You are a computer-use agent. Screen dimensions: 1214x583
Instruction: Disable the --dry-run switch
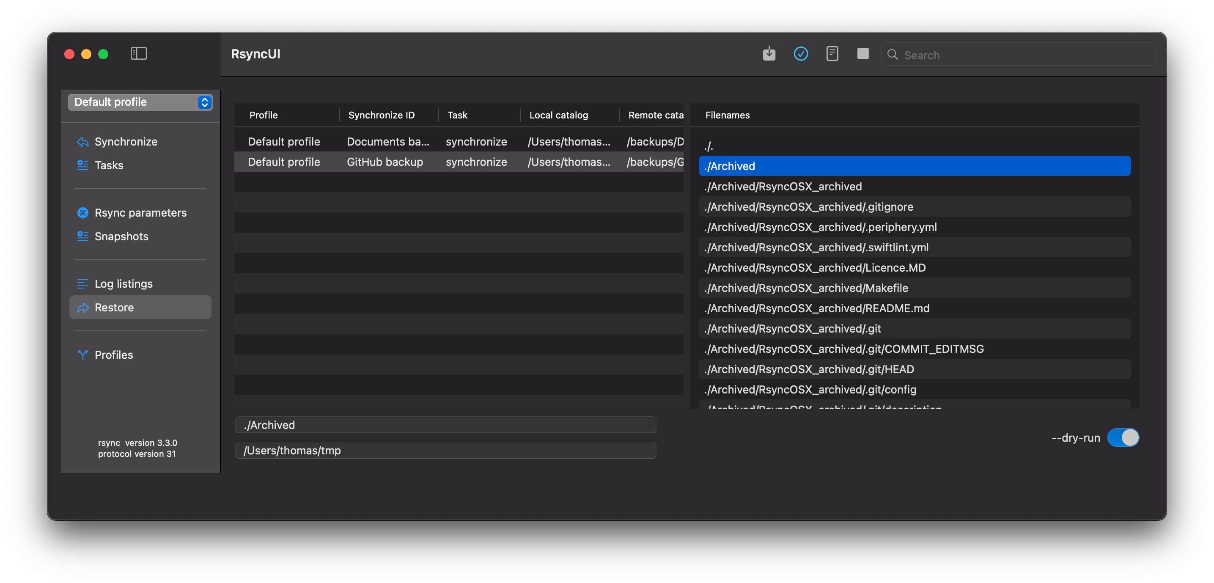click(x=1123, y=437)
